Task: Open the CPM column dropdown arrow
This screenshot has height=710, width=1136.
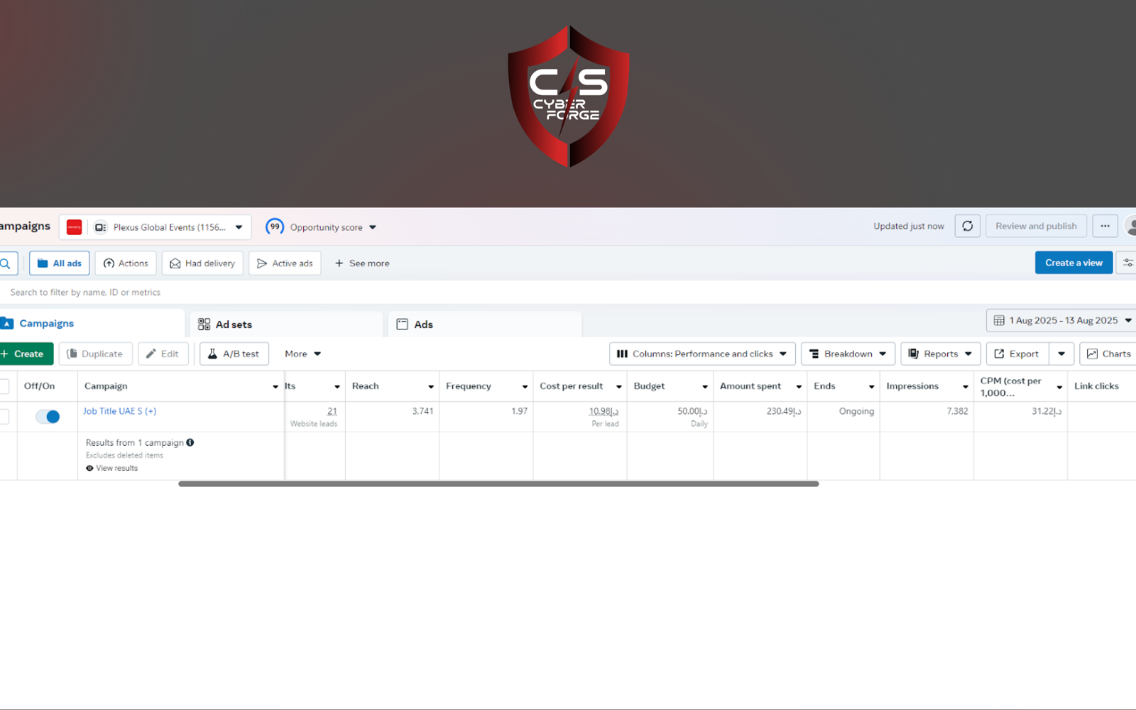Action: (x=1059, y=387)
